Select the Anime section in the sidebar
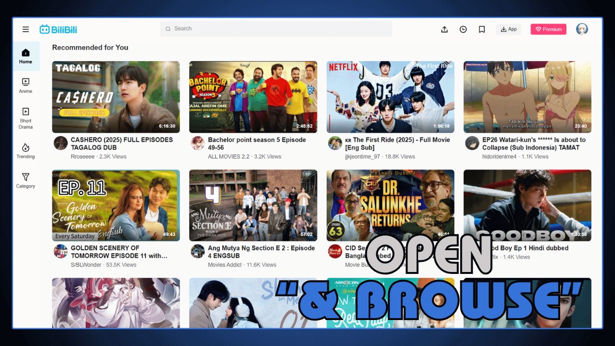615x346 pixels. point(25,85)
